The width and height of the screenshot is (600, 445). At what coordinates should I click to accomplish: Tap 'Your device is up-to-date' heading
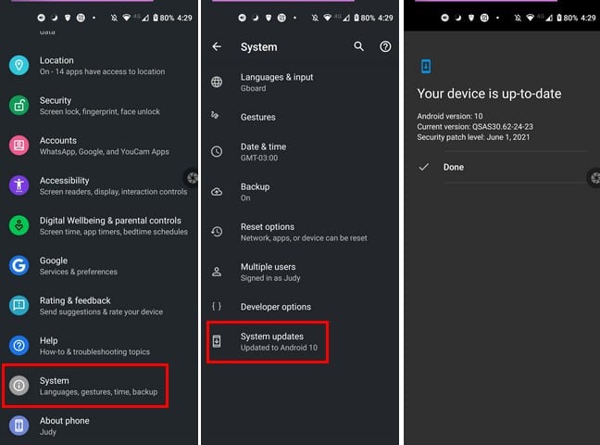point(489,94)
